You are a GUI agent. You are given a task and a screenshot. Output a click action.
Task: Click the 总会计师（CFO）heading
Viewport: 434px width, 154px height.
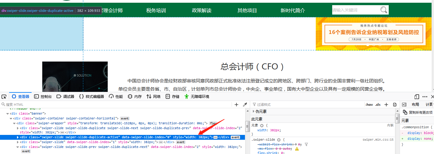(252, 67)
